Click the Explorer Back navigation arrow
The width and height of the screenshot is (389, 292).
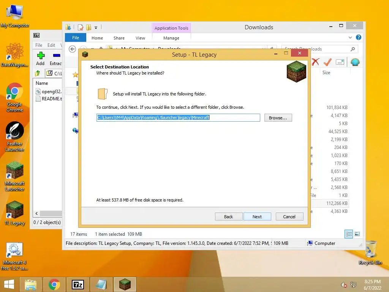73,49
